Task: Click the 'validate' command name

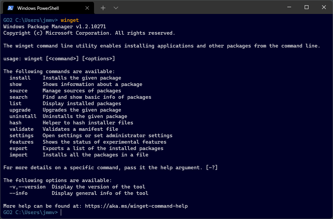Action: pos(22,129)
